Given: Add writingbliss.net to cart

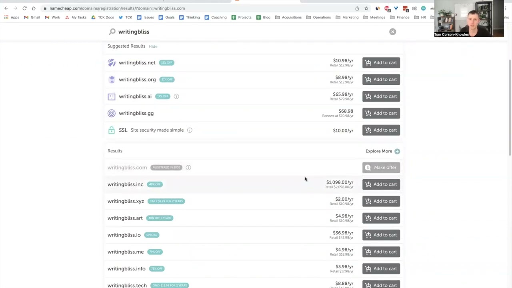Looking at the screenshot, I should (381, 63).
